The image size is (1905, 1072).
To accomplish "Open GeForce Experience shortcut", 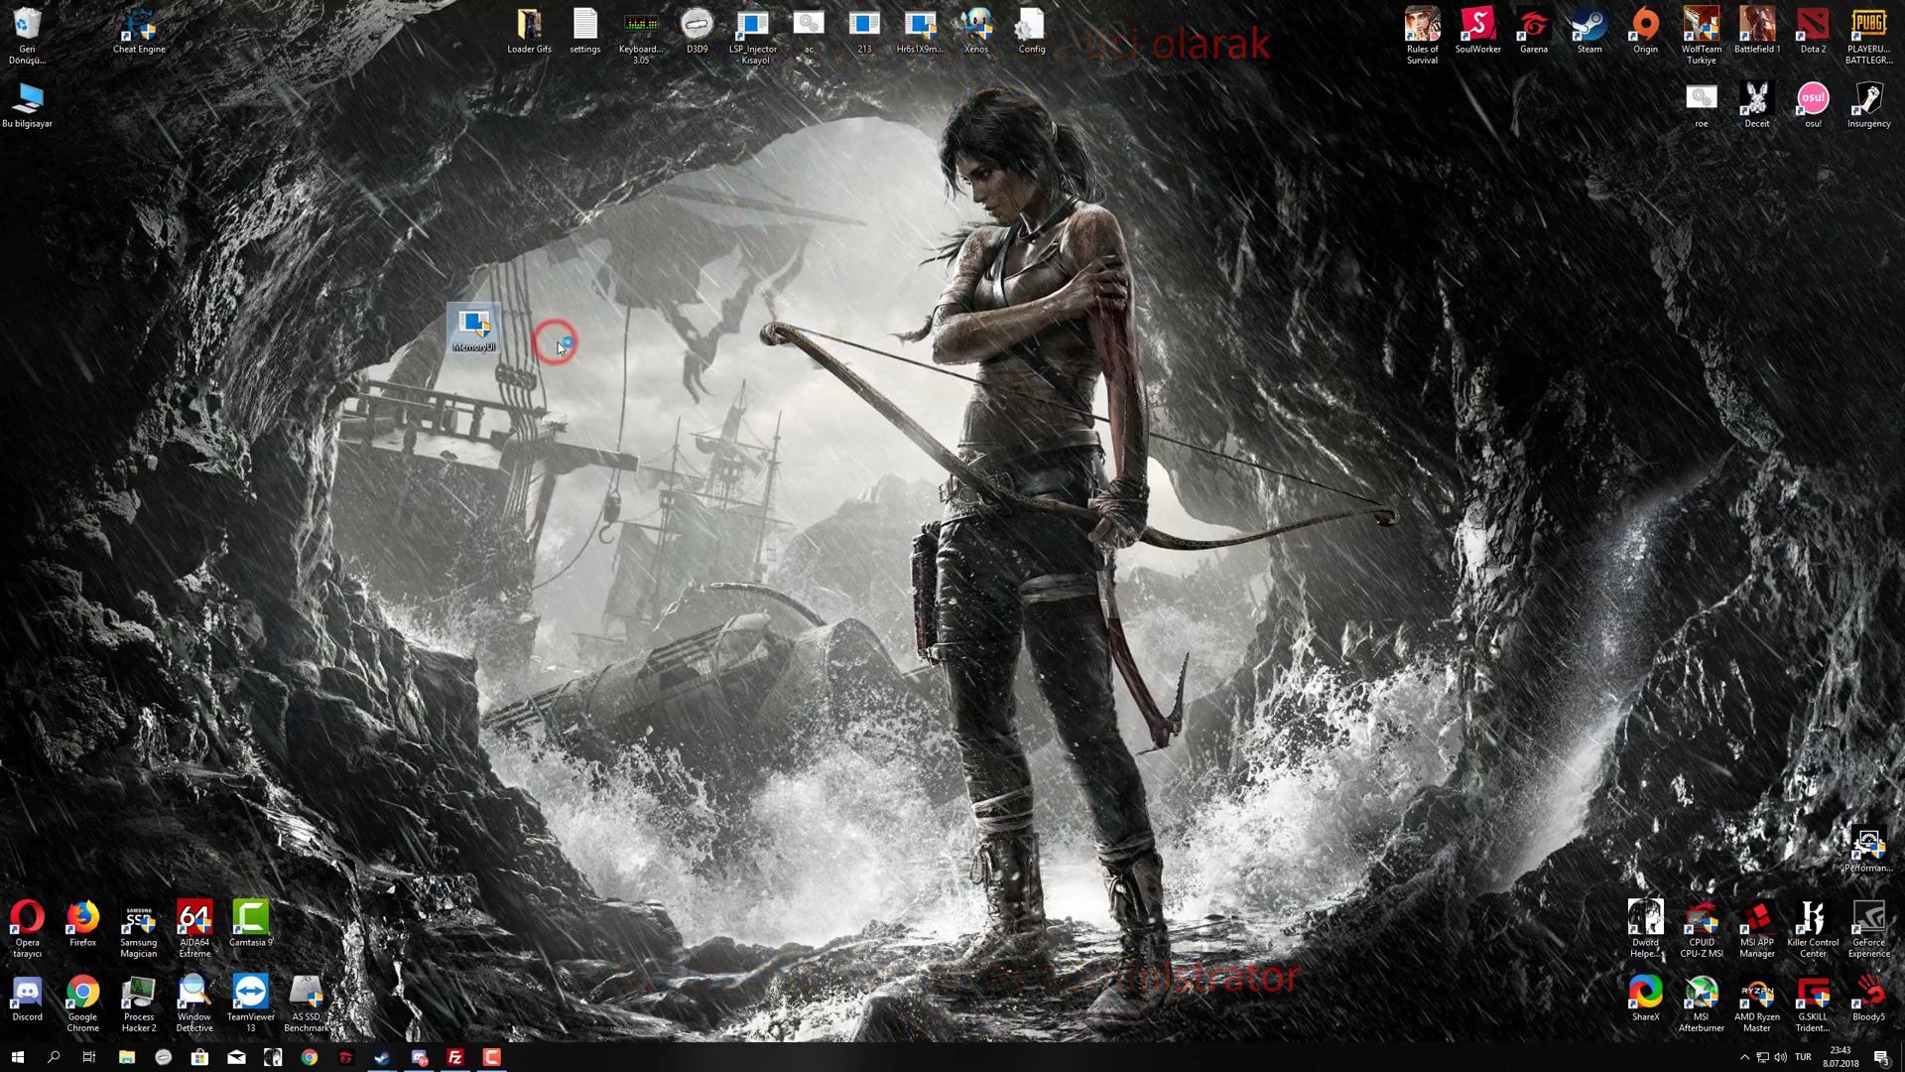I will click(1868, 930).
